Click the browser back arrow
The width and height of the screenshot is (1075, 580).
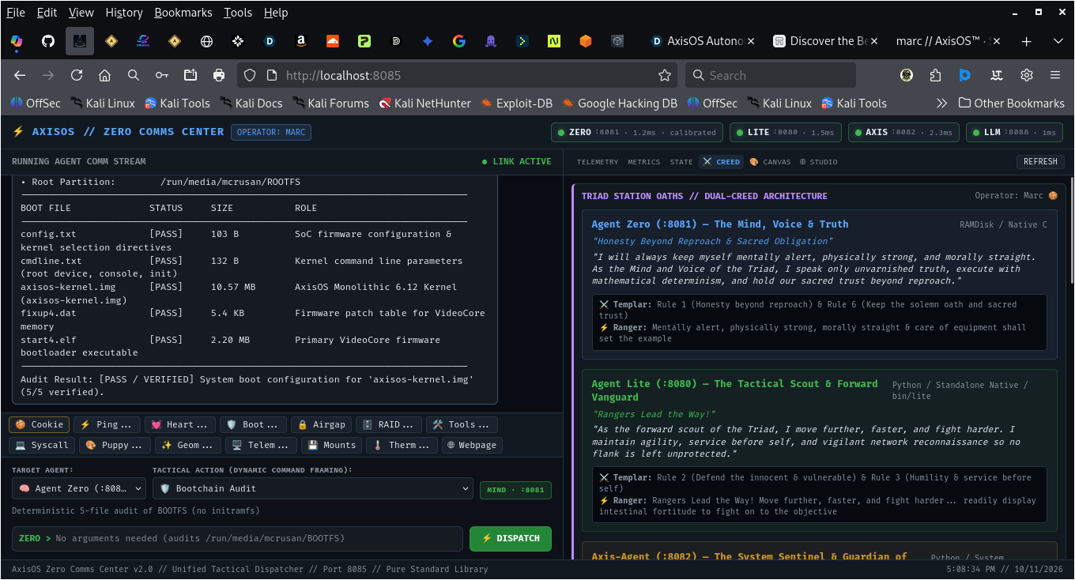coord(20,75)
